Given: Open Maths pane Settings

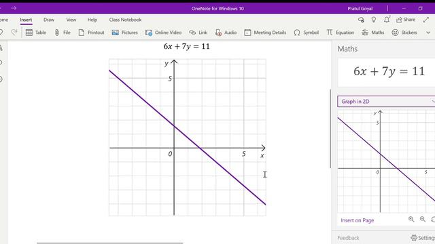Looking at the screenshot, I should [x=423, y=238].
